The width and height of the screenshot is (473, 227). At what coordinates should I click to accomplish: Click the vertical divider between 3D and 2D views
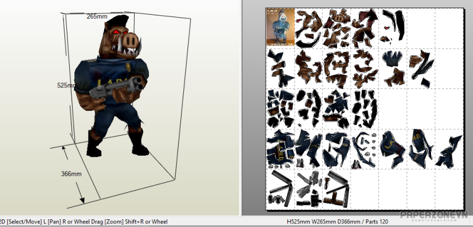(241, 108)
